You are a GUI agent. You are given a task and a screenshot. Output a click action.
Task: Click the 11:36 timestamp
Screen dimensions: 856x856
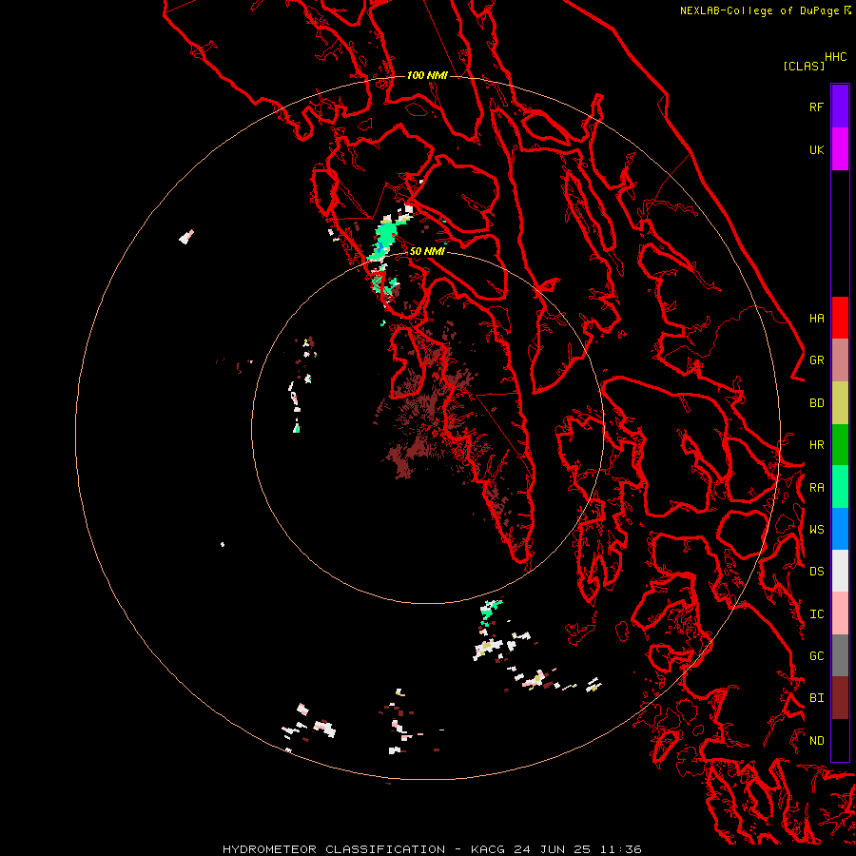[x=620, y=849]
